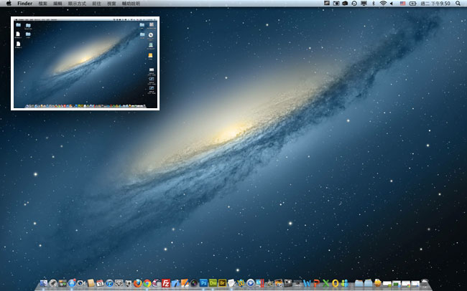Click the Wi-Fi status icon

click(x=384, y=4)
